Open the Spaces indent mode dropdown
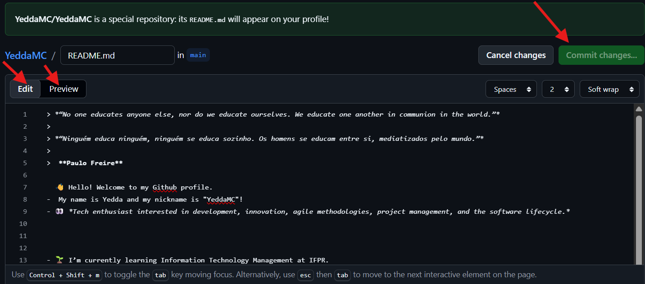Screen dimensions: 645x284 pyautogui.click(x=511, y=89)
